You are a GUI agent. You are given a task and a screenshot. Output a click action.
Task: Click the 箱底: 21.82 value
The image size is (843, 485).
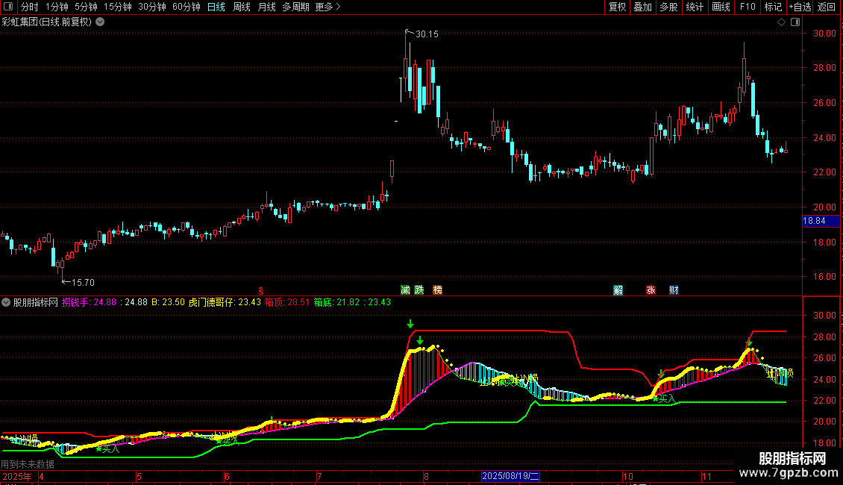[x=336, y=302]
